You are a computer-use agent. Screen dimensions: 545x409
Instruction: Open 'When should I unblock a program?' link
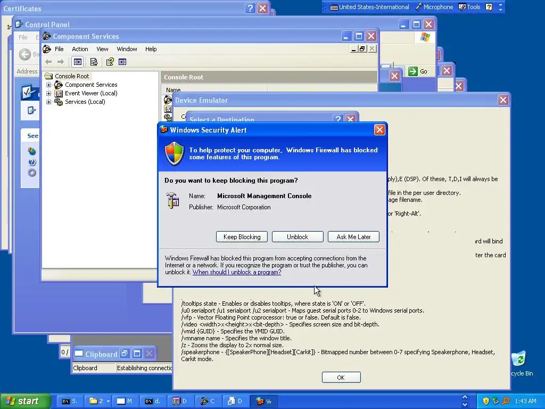tap(237, 272)
